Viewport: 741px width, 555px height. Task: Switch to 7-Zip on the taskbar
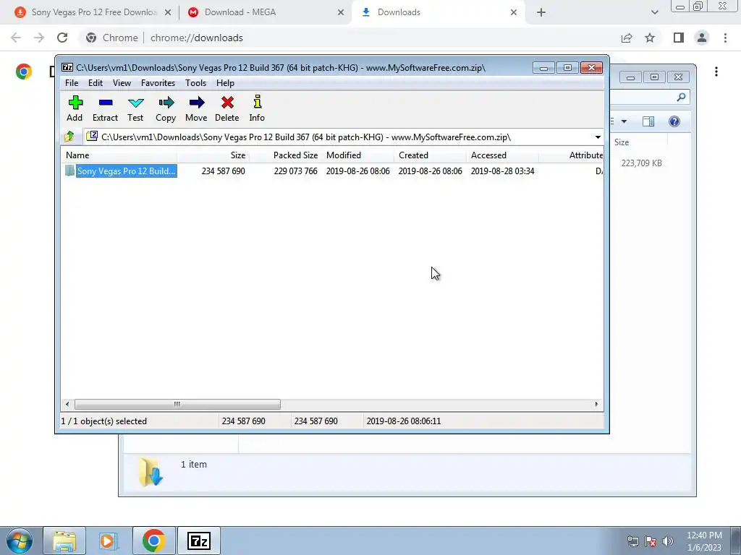199,541
